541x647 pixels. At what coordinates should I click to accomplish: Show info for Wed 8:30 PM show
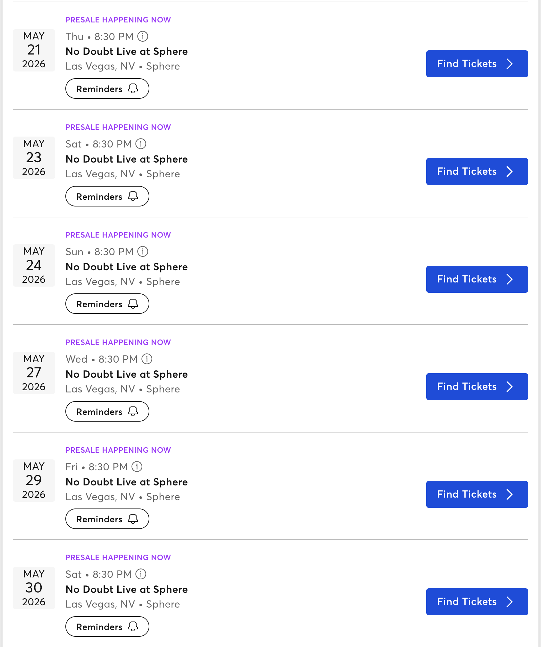point(147,359)
